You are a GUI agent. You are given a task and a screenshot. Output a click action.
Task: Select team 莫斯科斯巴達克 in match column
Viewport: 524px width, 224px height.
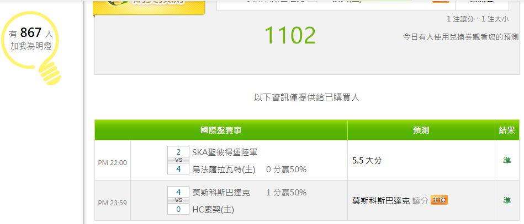pos(221,193)
